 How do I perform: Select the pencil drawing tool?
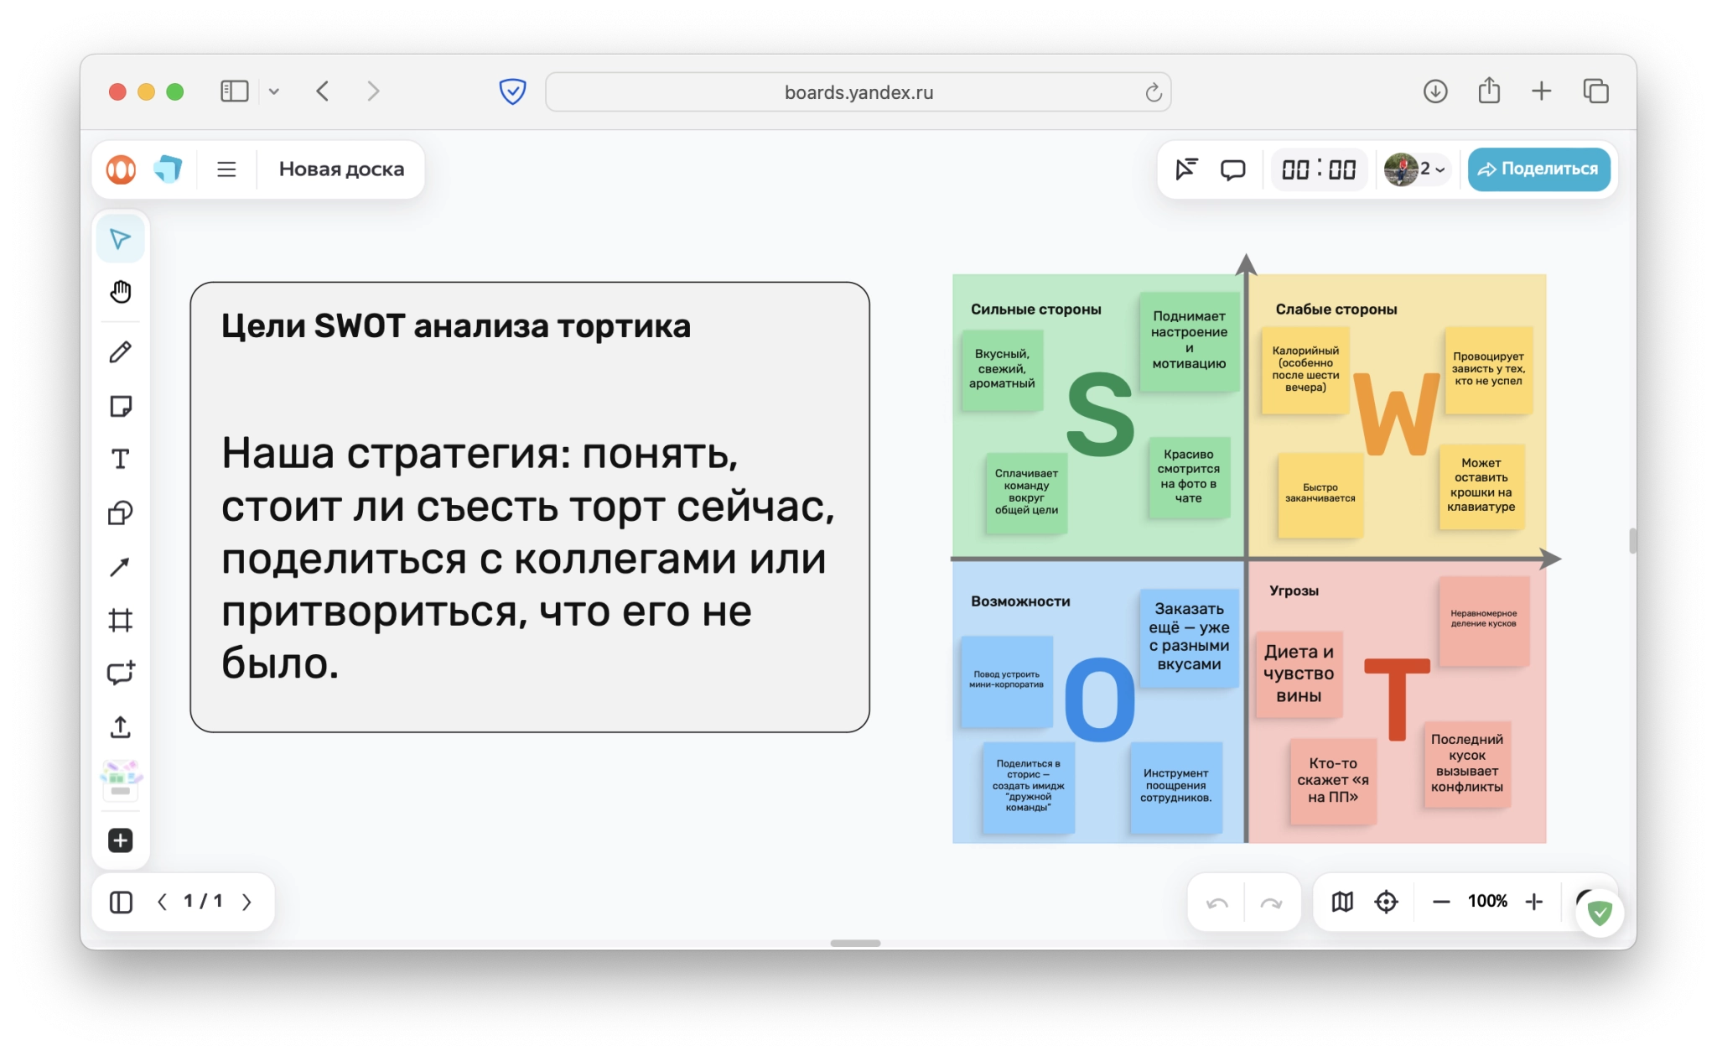[x=121, y=352]
